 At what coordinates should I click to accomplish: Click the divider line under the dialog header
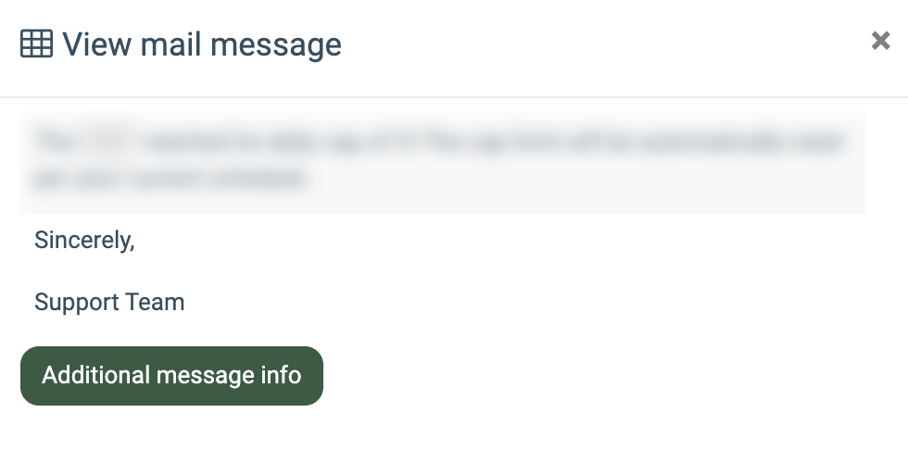(x=454, y=96)
